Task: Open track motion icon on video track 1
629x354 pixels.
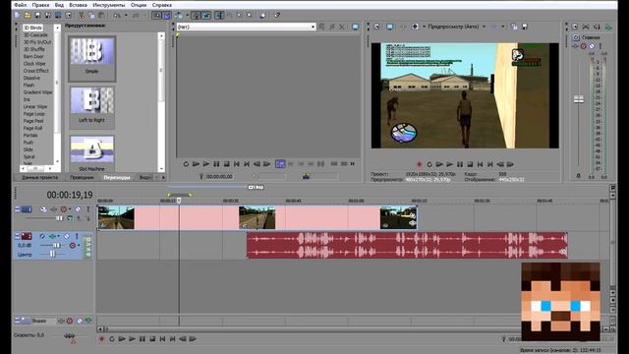Action: [43, 209]
